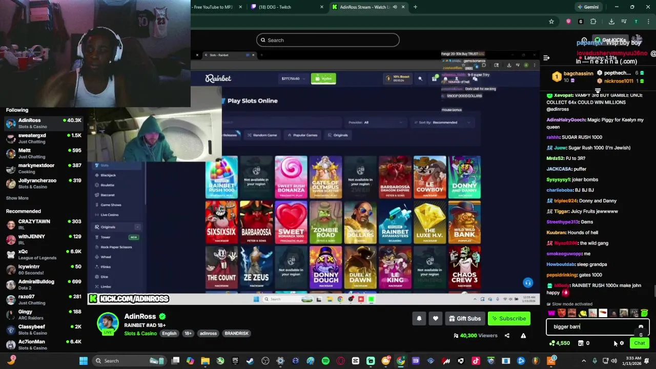Open the browser profile T avatar
The image size is (656, 369).
point(636,22)
